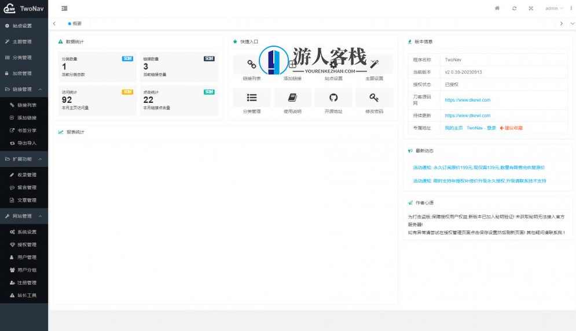Click the refresh icon in top bar
Image resolution: width=576 pixels, height=331 pixels.
coord(514,8)
